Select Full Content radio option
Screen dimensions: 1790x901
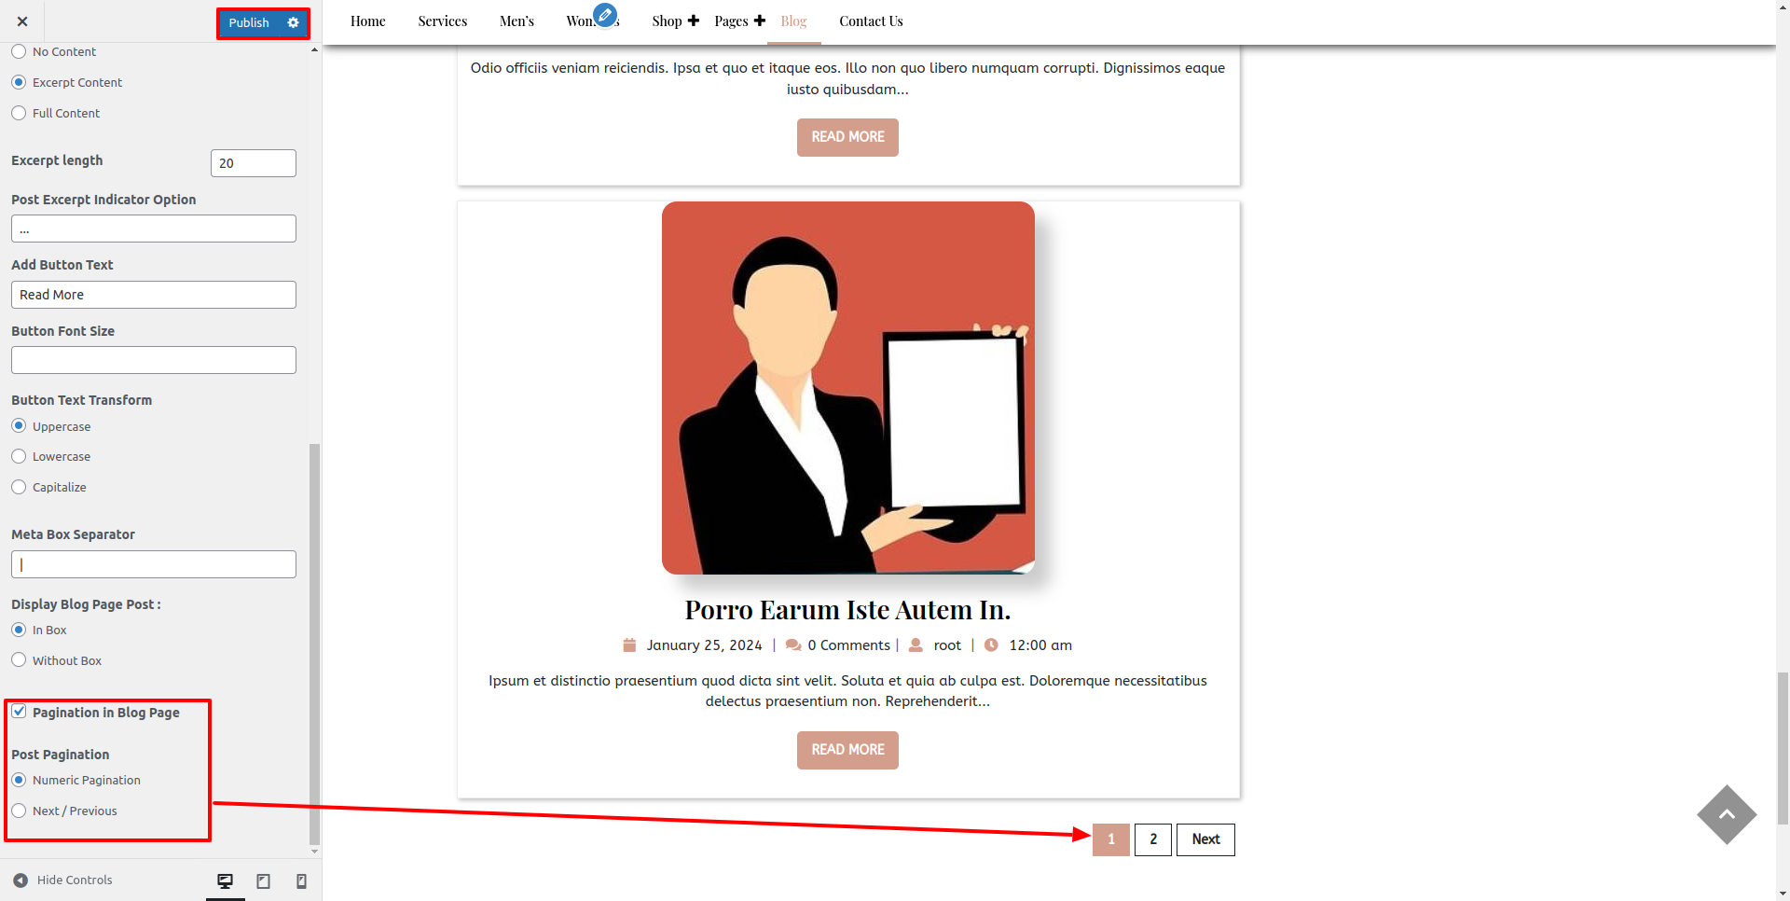point(19,113)
